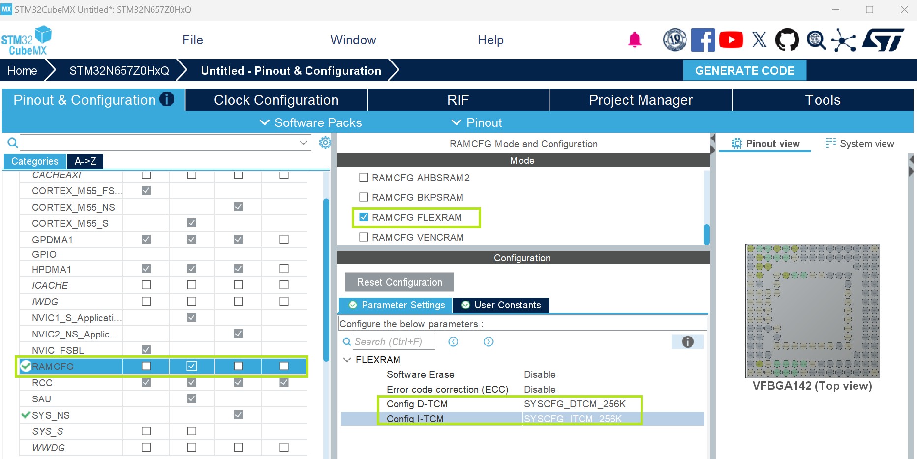Open Config I-TCM value dropdown

pos(573,419)
